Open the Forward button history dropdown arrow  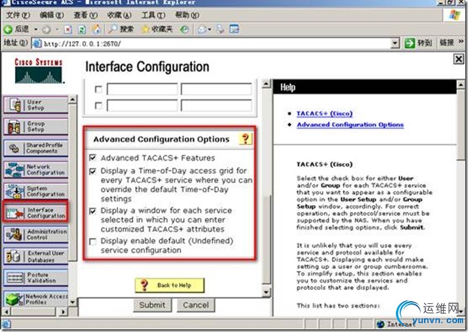[x=57, y=29]
